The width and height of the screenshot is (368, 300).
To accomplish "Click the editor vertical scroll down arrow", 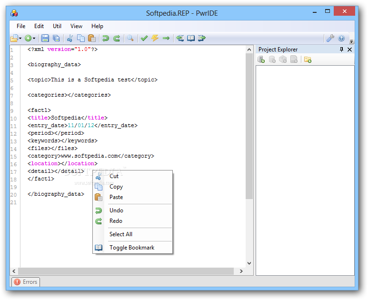I will (x=249, y=263).
